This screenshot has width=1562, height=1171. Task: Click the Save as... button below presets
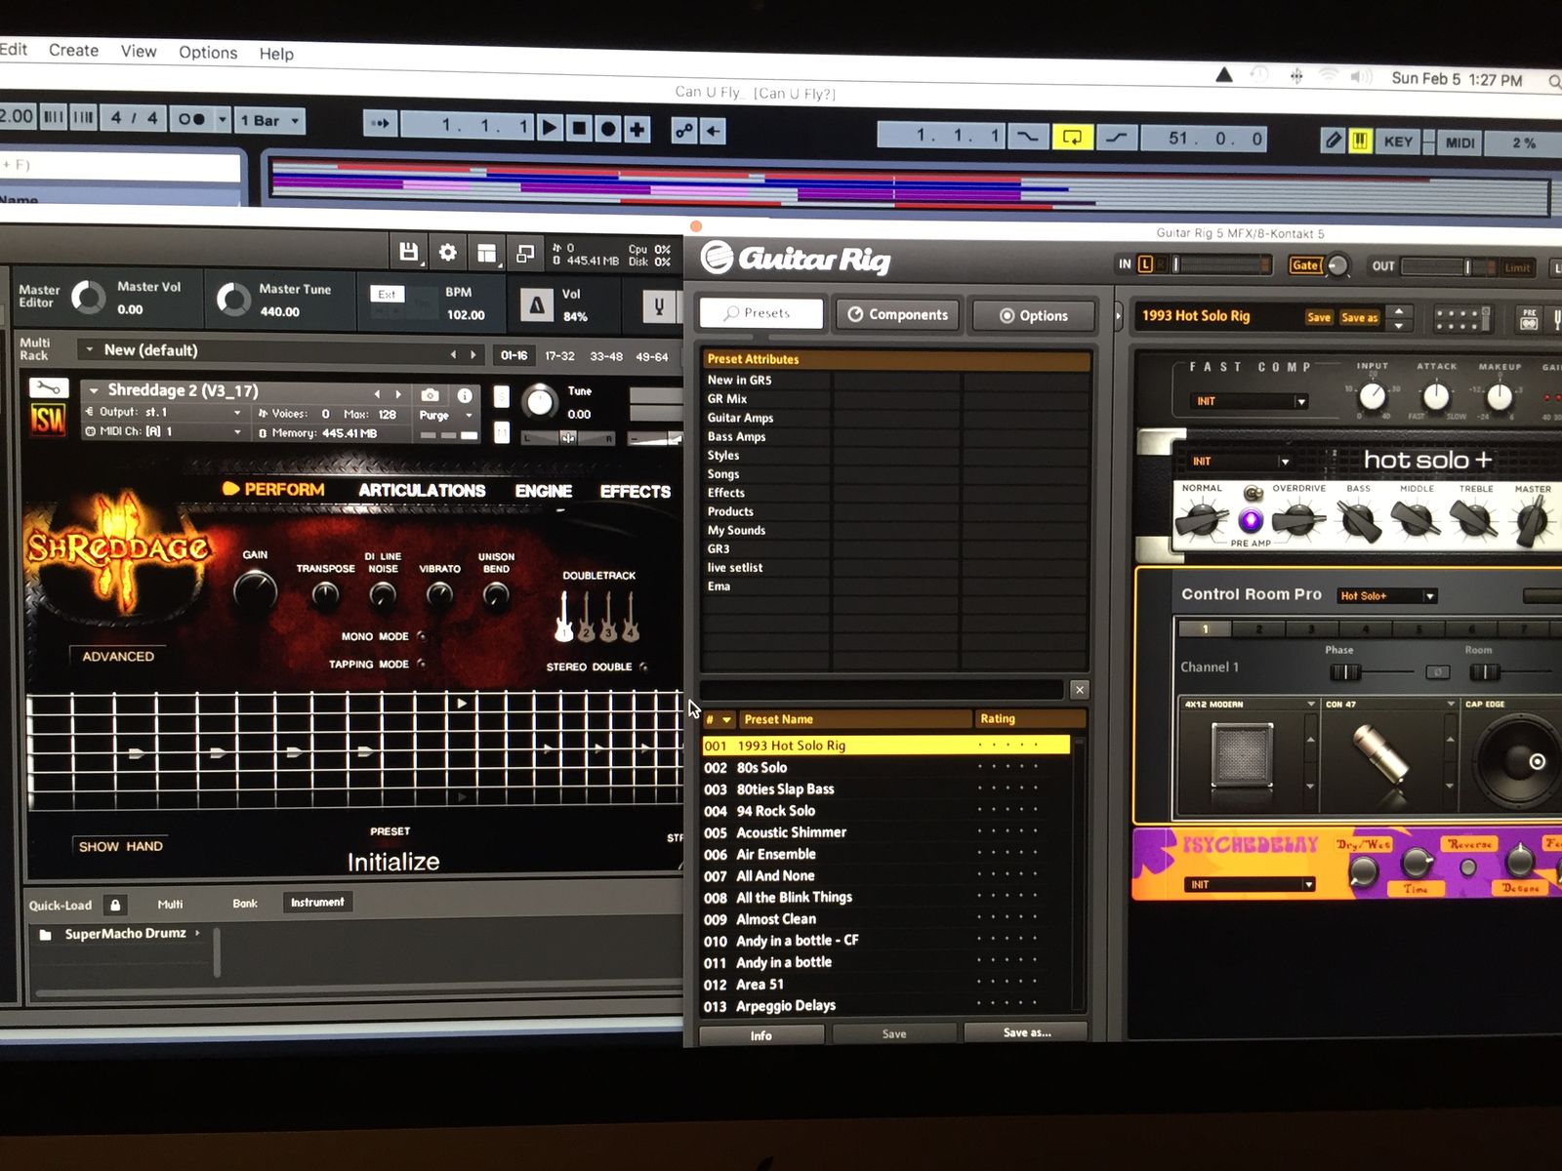[1026, 1032]
